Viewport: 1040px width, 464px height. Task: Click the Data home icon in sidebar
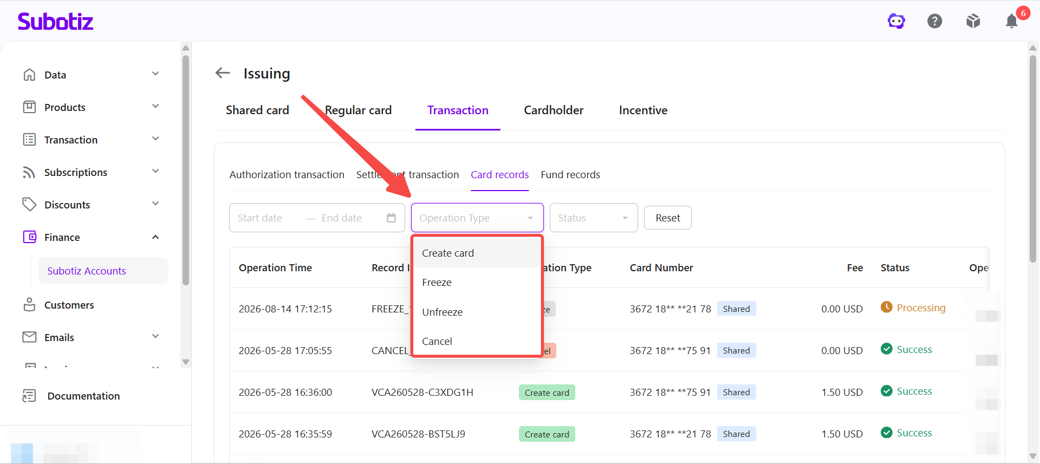coord(29,75)
